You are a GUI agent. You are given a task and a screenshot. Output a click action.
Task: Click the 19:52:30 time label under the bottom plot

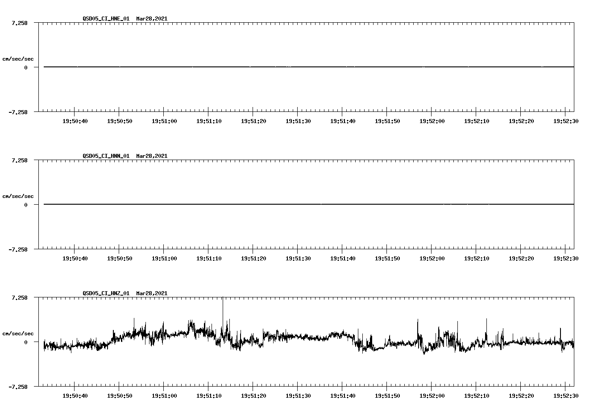[566, 395]
